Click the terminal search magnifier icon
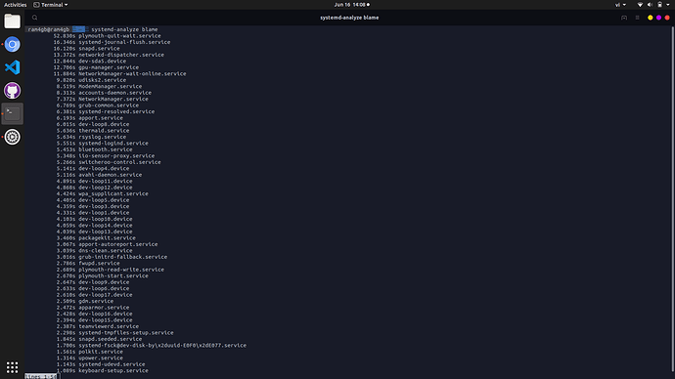675x379 pixels. coord(35,18)
